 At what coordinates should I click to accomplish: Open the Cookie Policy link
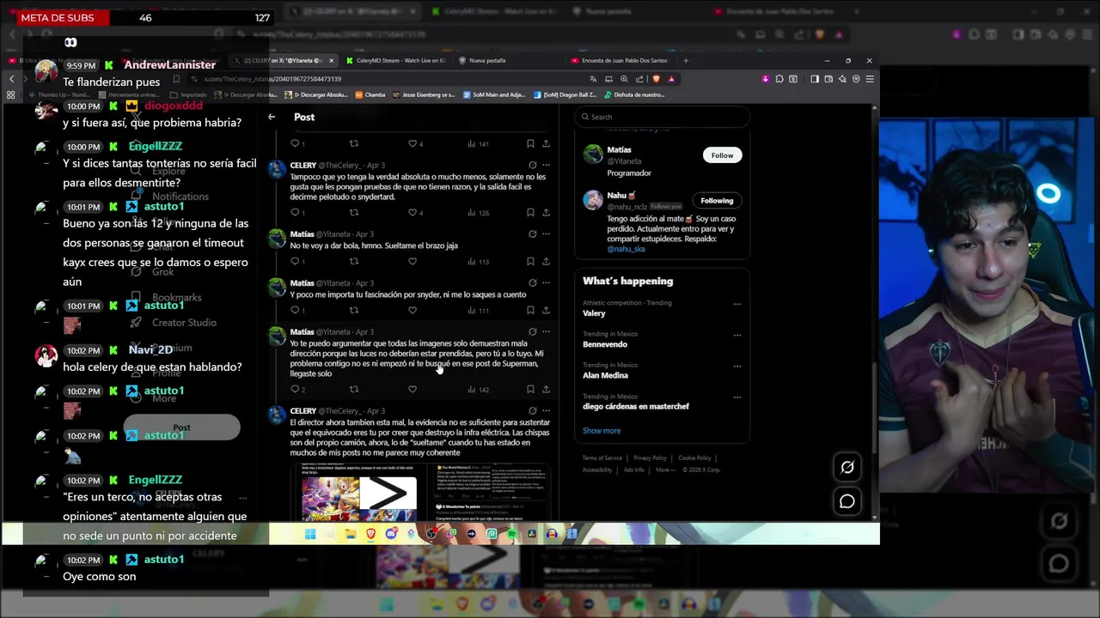point(694,458)
